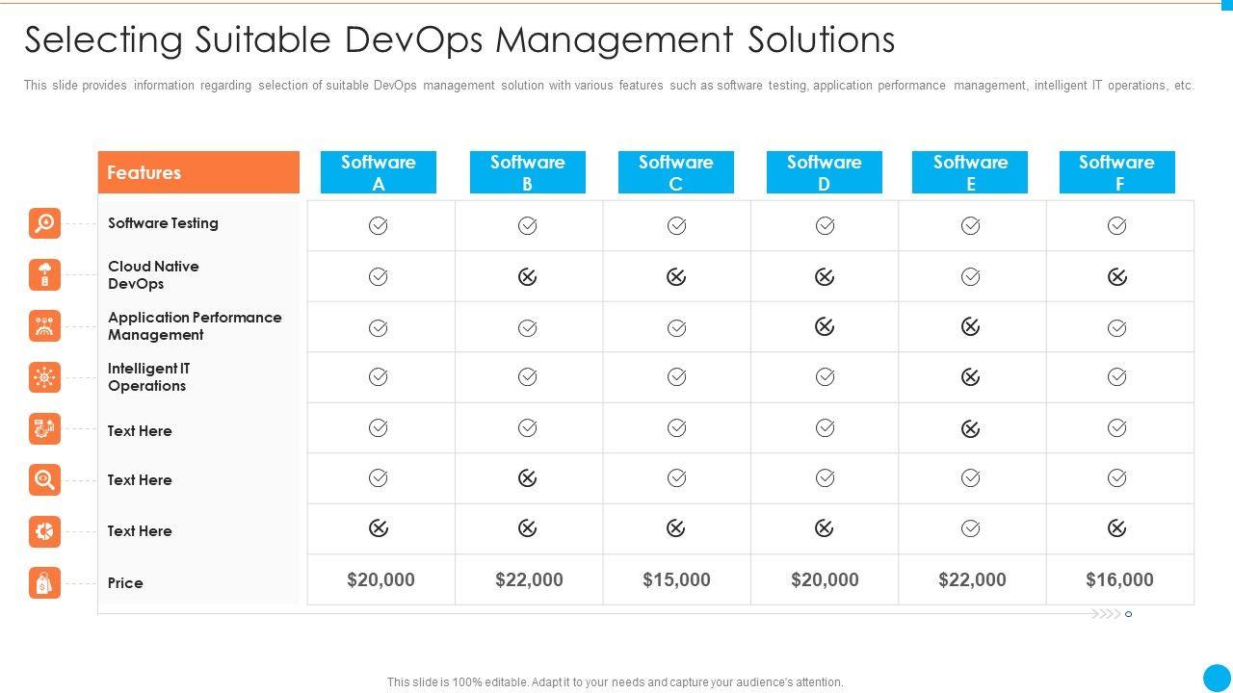The height and width of the screenshot is (693, 1233).
Task: Click the blue circle in bottom right corner
Action: (x=1217, y=677)
